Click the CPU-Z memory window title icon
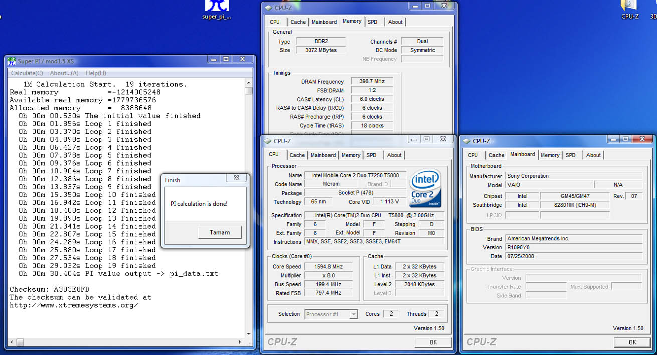657x355 pixels. coord(268,8)
